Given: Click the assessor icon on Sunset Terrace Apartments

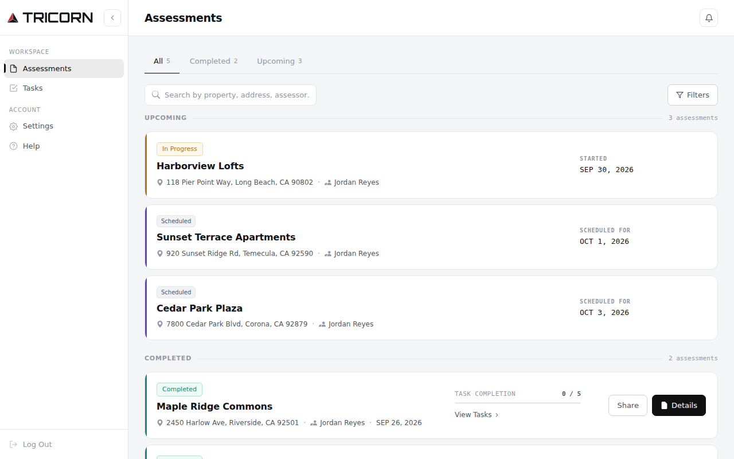Looking at the screenshot, I should point(328,254).
